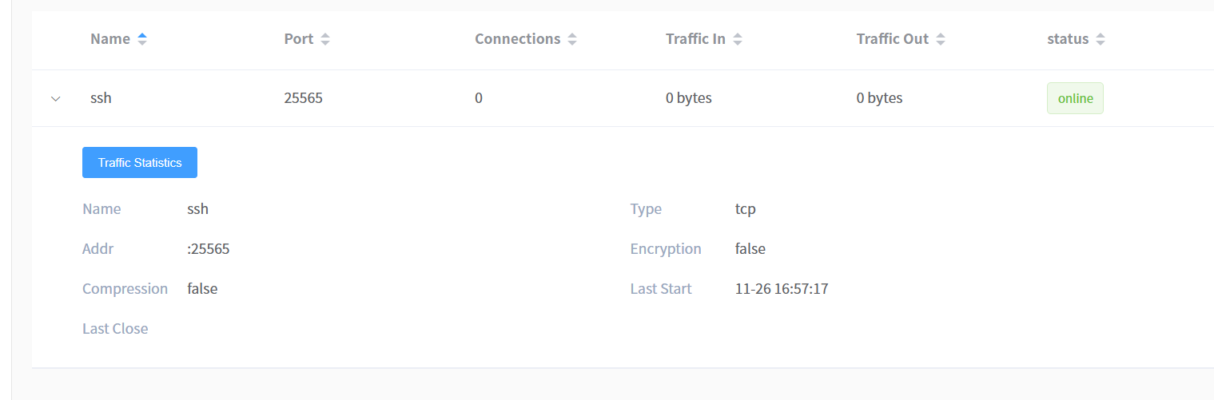Open Traffic Statistics for ssh
The width and height of the screenshot is (1214, 400).
pyautogui.click(x=140, y=163)
